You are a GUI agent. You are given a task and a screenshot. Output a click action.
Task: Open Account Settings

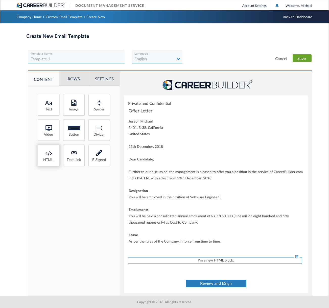click(x=254, y=6)
